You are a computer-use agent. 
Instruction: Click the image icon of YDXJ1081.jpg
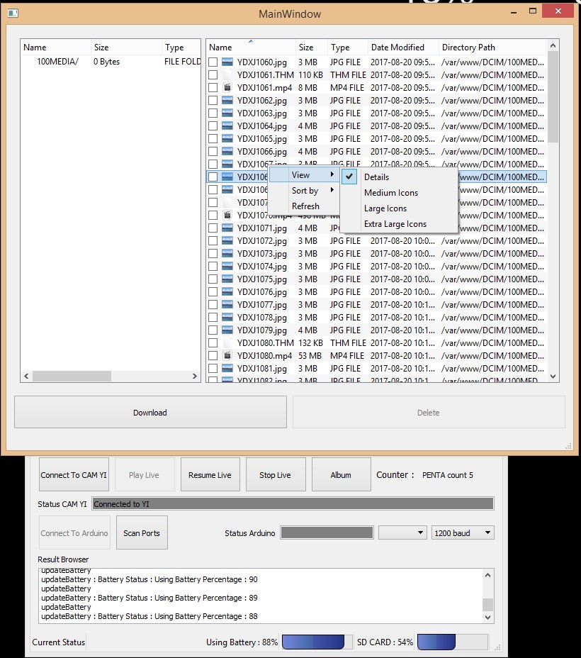click(x=227, y=368)
